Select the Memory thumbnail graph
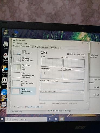This screenshot has height=133, width=100. 17,59
